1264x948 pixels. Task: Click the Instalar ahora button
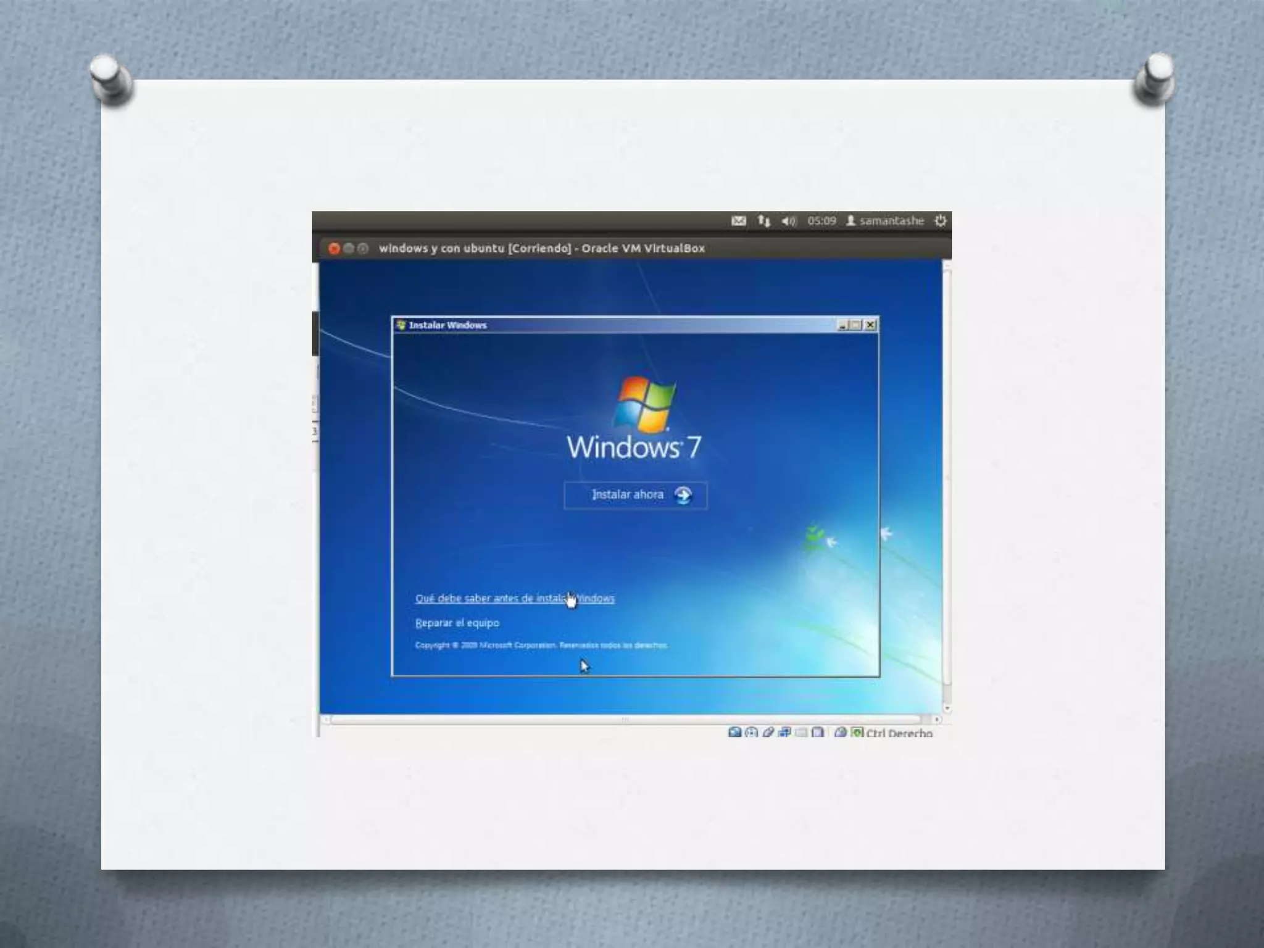pos(636,495)
